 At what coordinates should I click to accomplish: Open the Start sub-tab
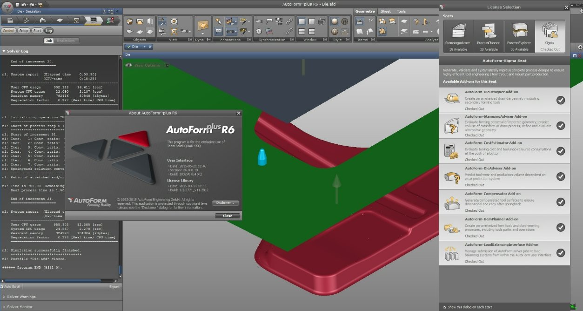(37, 31)
